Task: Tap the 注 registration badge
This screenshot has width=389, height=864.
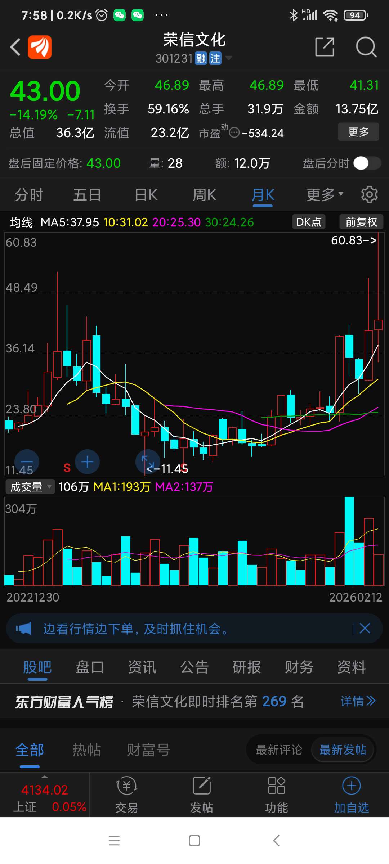Action: (x=215, y=58)
